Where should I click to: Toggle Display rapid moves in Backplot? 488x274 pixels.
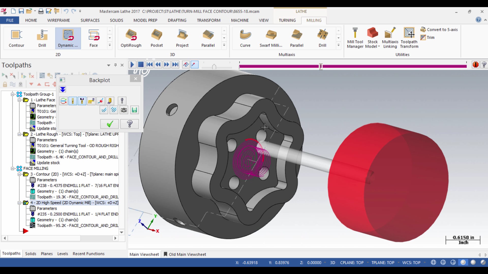(91, 101)
